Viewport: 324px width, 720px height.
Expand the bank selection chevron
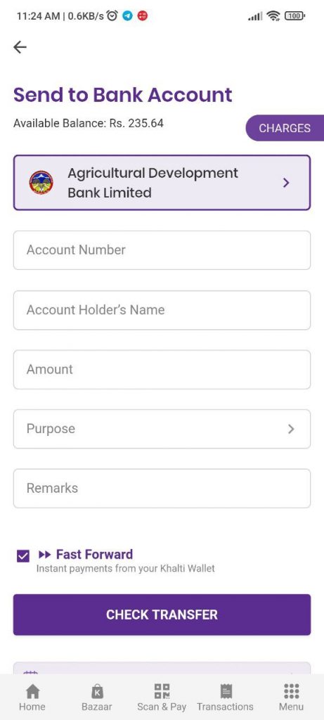pyautogui.click(x=286, y=183)
